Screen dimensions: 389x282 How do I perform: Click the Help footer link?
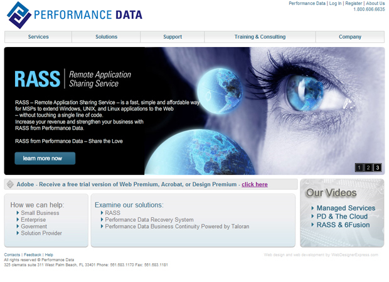point(49,255)
